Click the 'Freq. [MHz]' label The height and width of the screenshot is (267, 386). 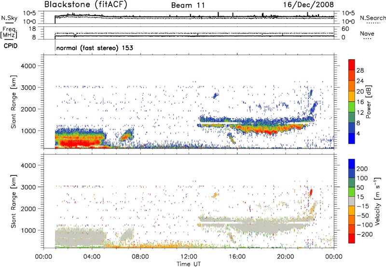tap(9, 32)
